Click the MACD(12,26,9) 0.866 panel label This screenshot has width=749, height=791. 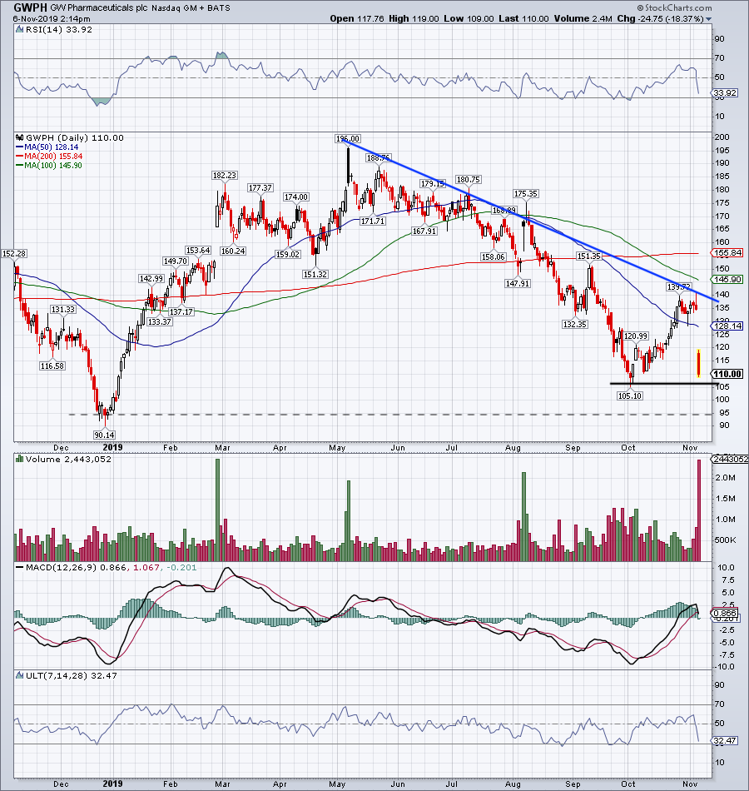pos(77,568)
